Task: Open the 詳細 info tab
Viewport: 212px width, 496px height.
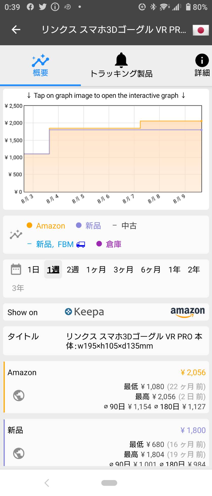Action: [202, 65]
